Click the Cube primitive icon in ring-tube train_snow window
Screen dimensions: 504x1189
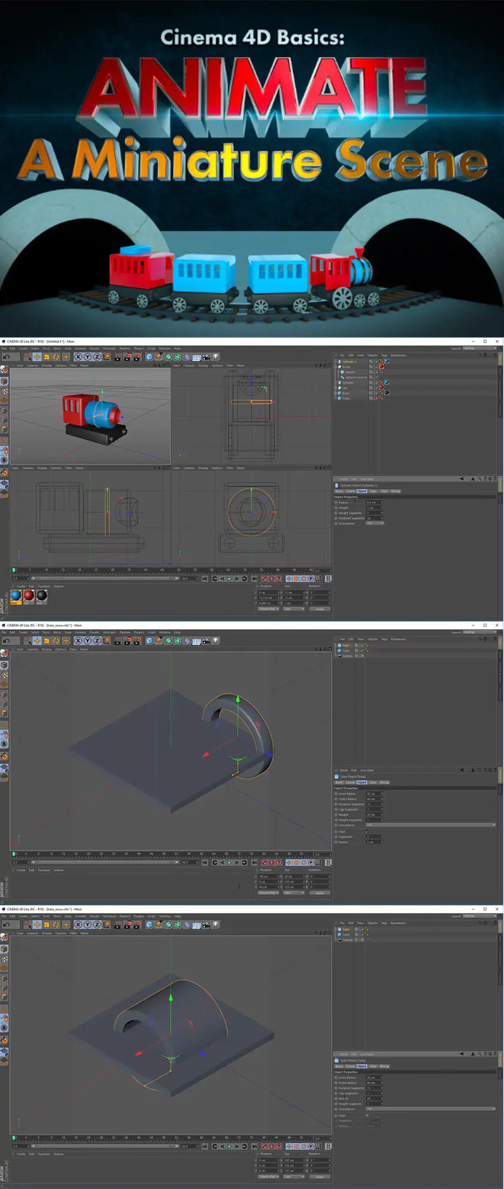pyautogui.click(x=149, y=641)
